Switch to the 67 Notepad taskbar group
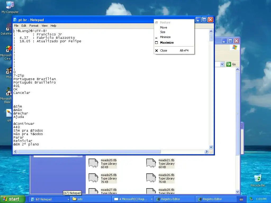This screenshot has height=203, width=271. click(x=49, y=199)
